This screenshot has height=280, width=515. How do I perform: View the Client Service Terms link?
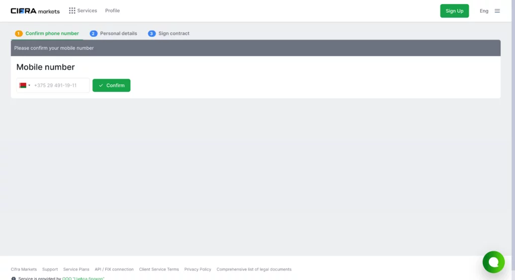click(x=159, y=269)
